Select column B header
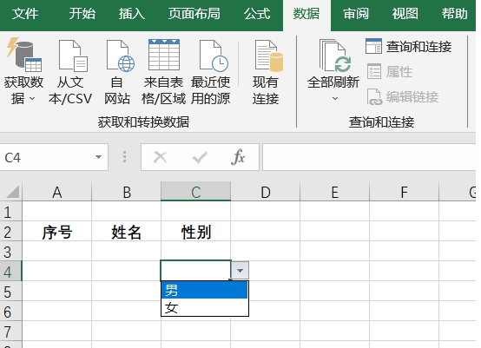Viewport: 481px width, 348px height. (127, 192)
